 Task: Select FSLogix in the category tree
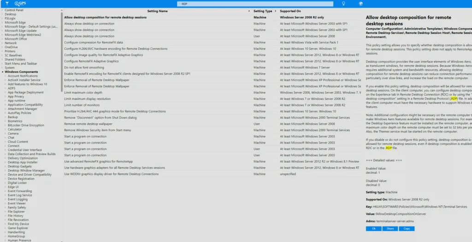tap(10, 18)
